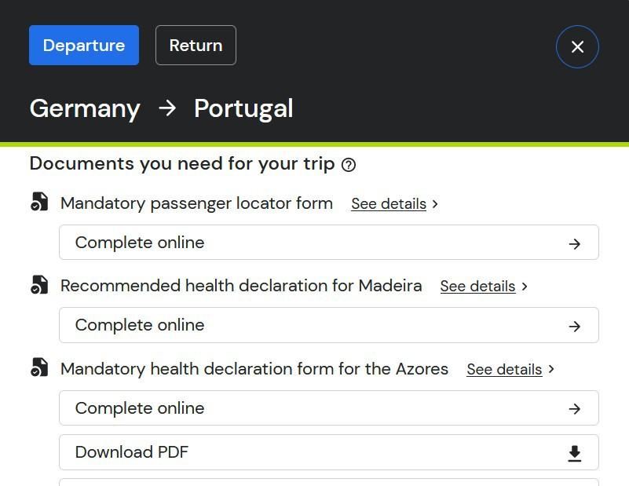Viewport: 629px width, 486px height.
Task: Click the document icon beside passenger locator form
Action: tap(39, 202)
